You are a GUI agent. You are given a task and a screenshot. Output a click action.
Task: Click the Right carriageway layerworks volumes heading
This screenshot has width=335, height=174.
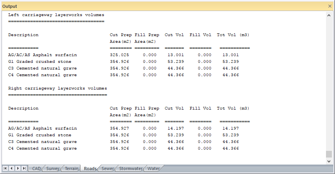pyautogui.click(x=57, y=88)
